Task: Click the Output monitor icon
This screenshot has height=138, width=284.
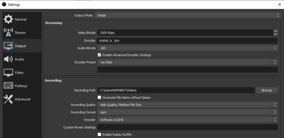Action: coord(8,46)
